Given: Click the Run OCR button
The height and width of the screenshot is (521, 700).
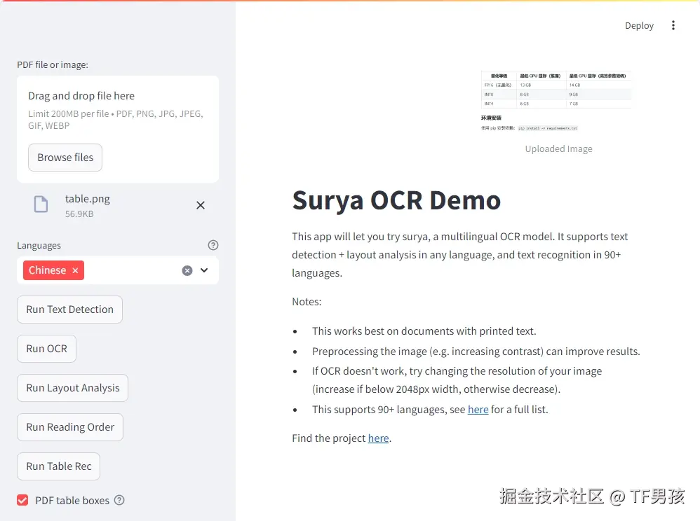Looking at the screenshot, I should [x=46, y=349].
